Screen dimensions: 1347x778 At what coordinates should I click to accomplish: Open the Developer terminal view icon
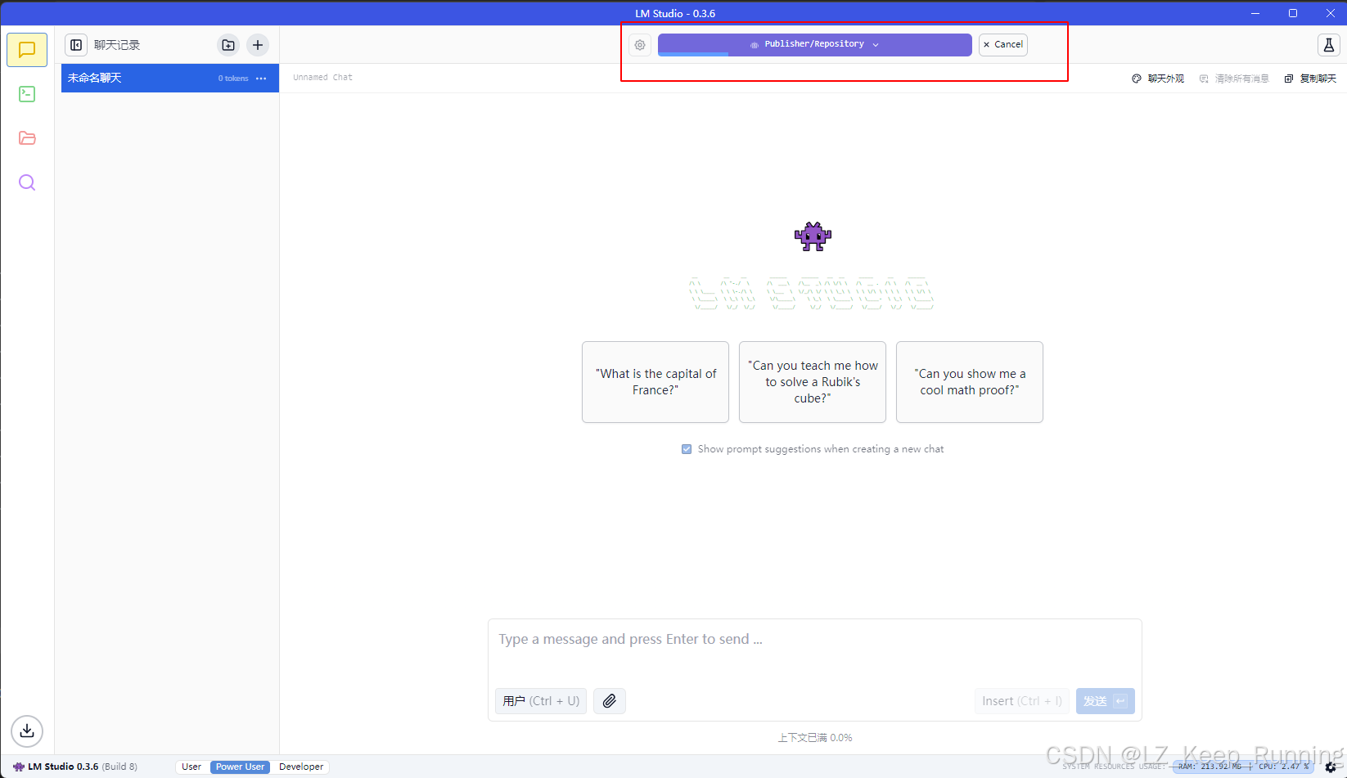[x=27, y=94]
